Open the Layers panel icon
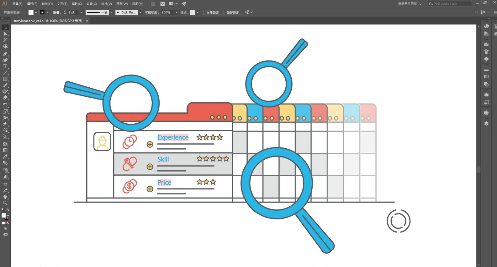Image resolution: width=497 pixels, height=267 pixels. click(x=486, y=124)
